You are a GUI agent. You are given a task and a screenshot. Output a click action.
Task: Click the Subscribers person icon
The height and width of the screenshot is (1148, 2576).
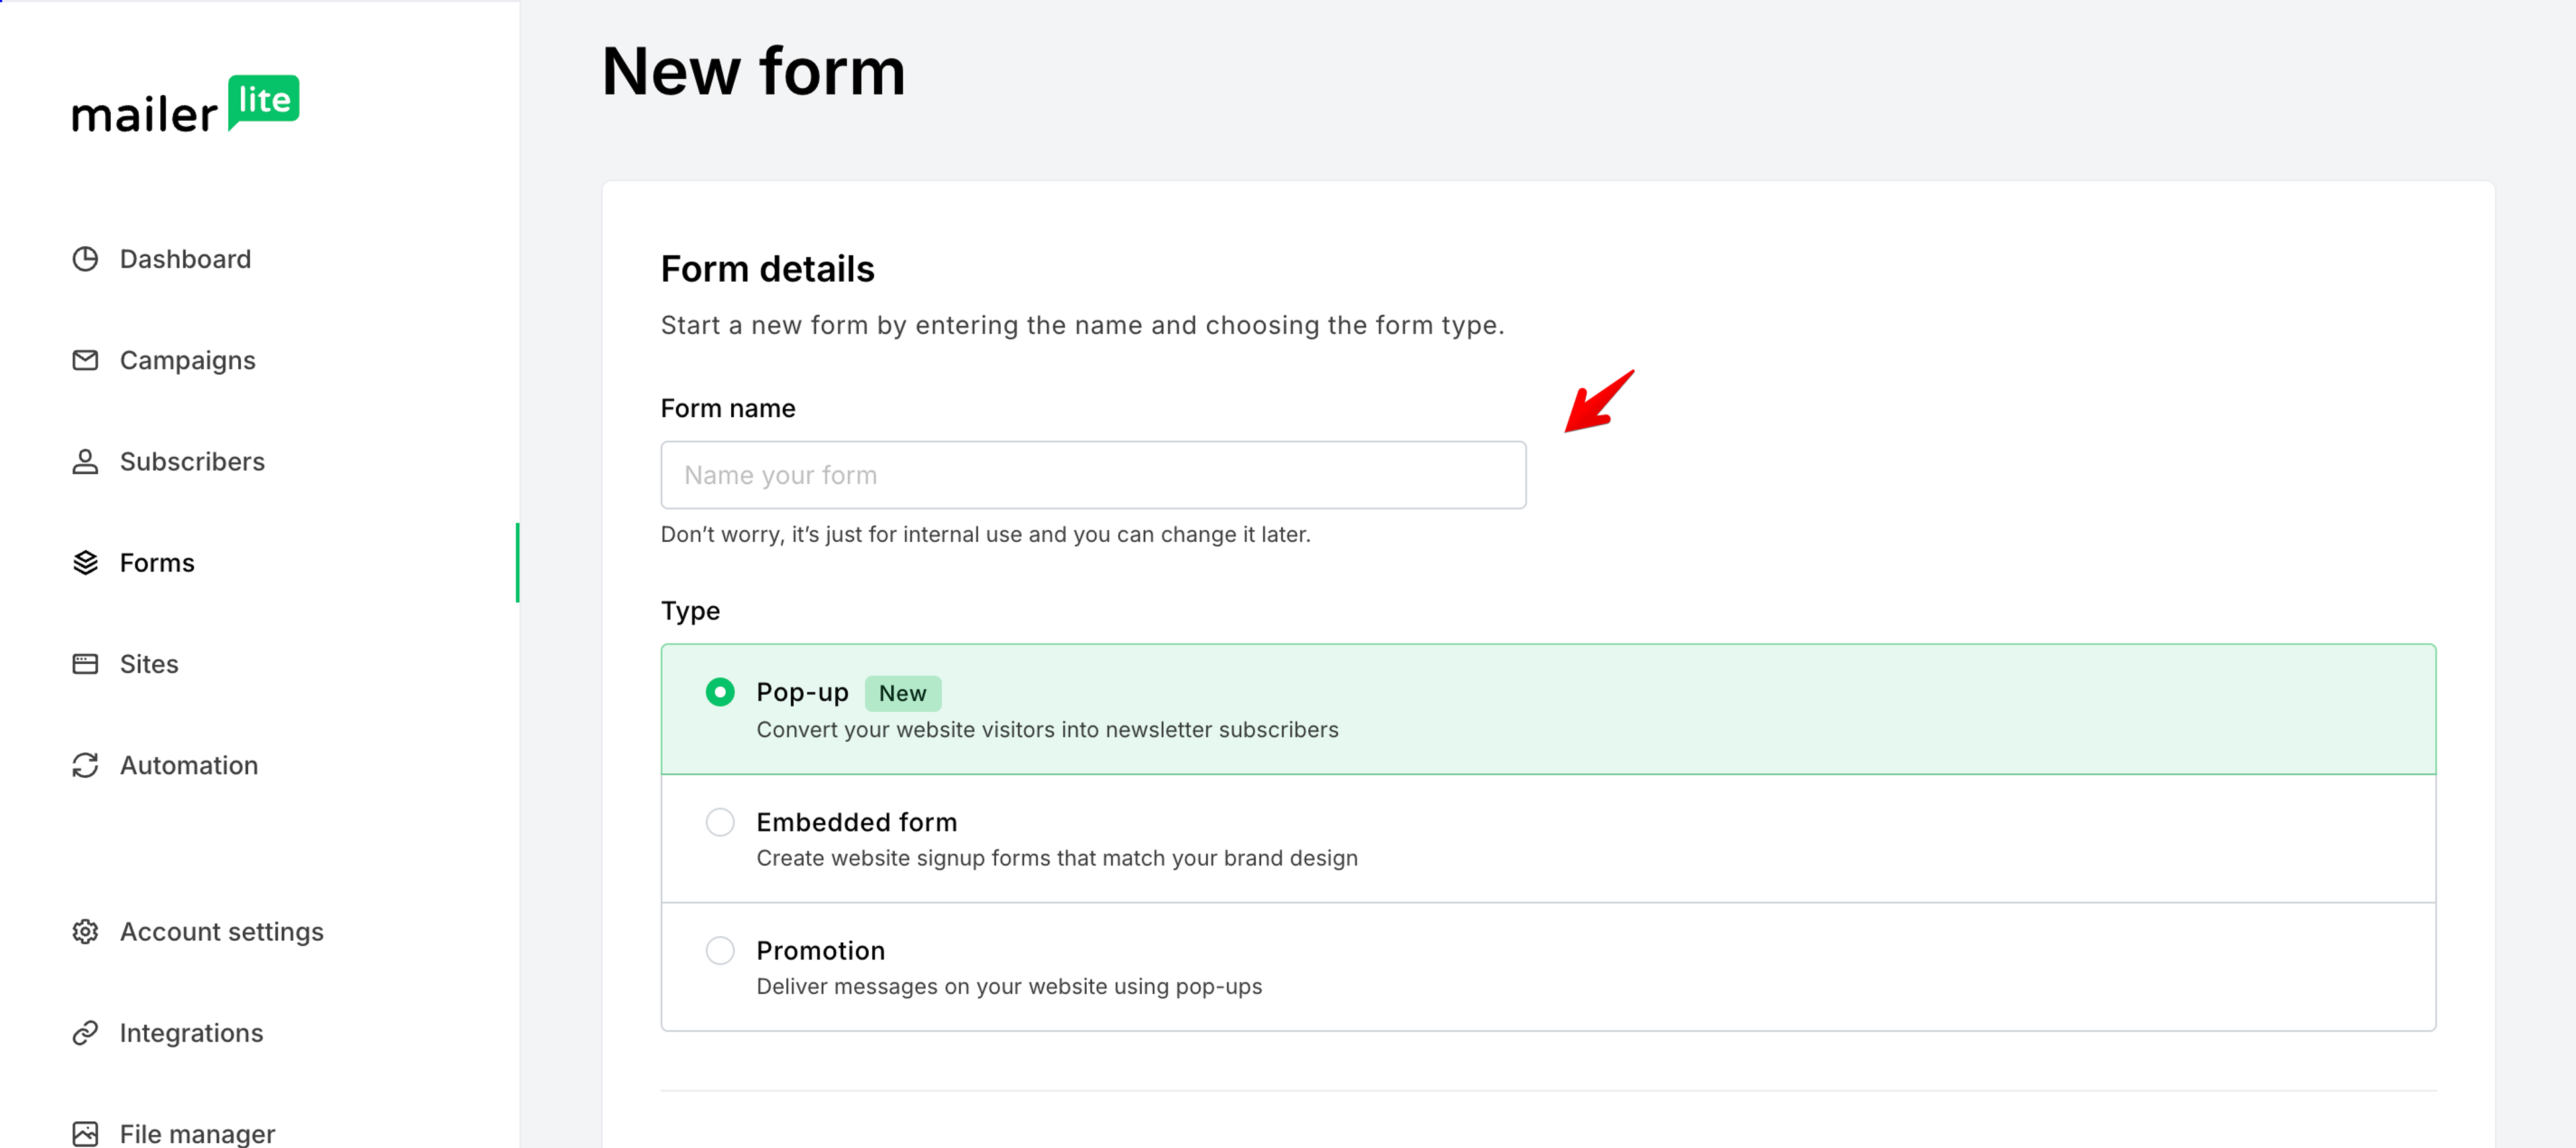[85, 461]
